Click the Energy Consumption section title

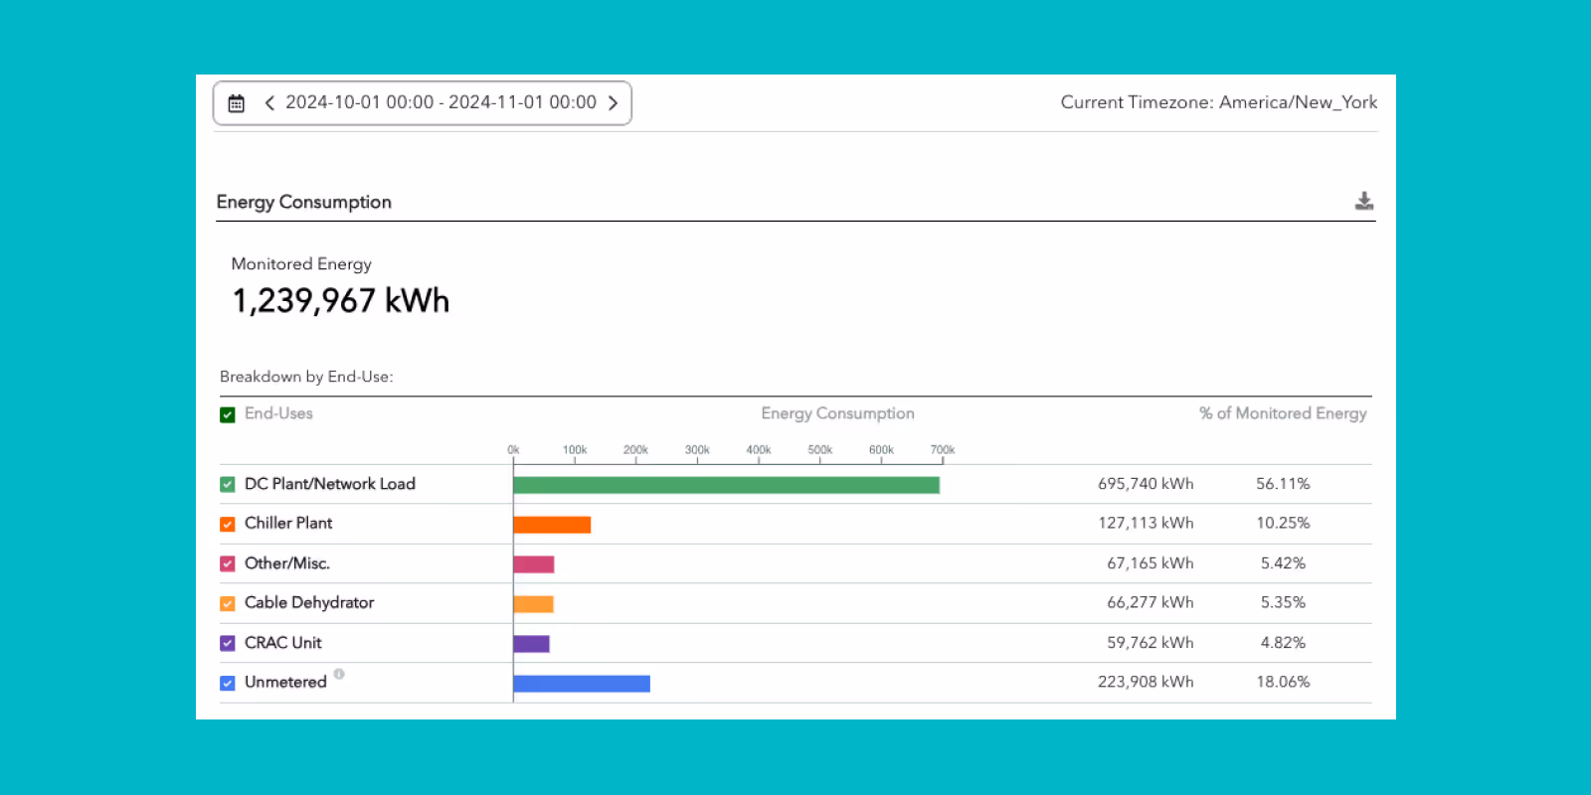pyautogui.click(x=304, y=202)
